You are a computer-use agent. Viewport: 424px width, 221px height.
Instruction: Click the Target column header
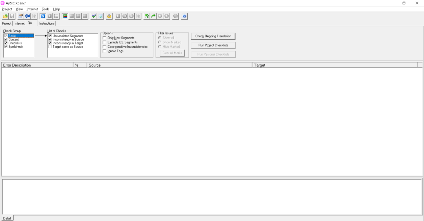(335, 65)
